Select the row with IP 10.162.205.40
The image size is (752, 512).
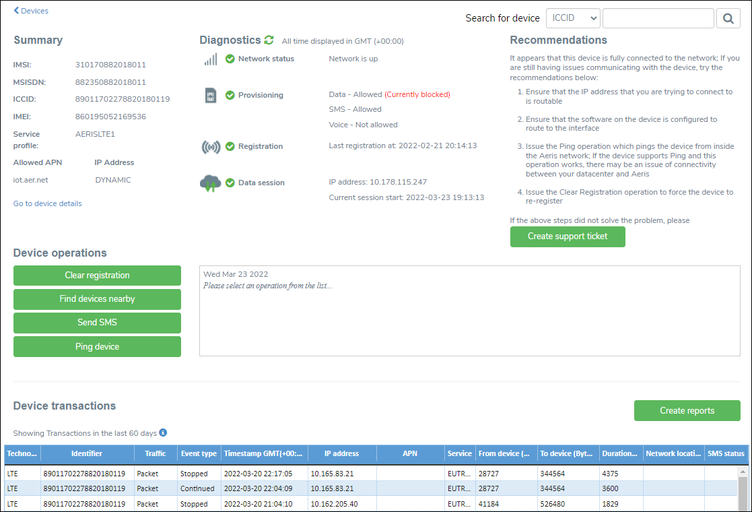click(371, 504)
